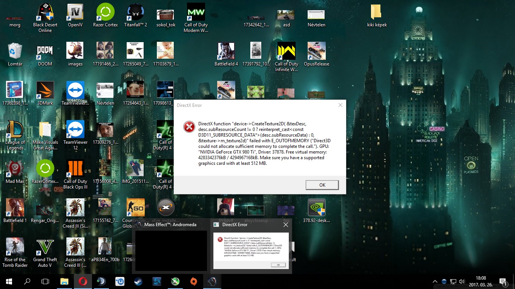515x289 pixels.
Task: Open the file named images
Action: [x=75, y=55]
